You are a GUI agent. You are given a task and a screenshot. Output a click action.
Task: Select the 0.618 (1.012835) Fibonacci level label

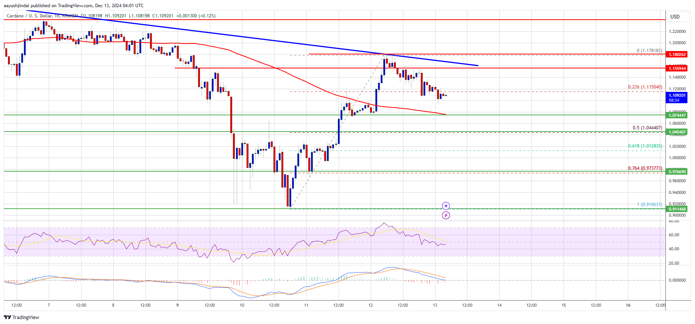click(645, 146)
